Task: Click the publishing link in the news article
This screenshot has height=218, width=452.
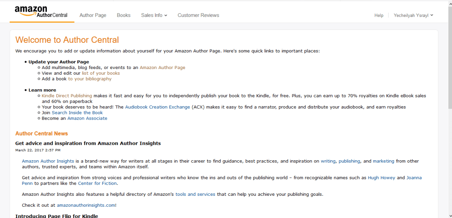Action: click(349, 161)
